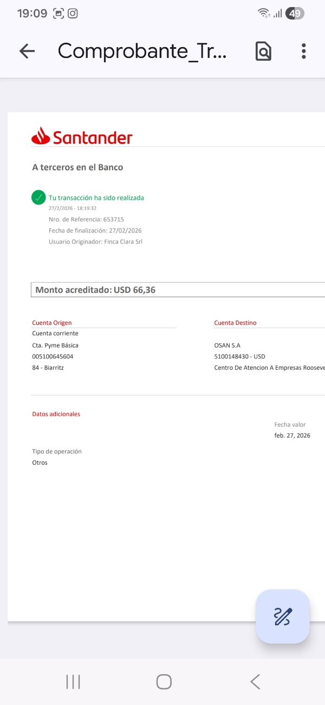Tap the Santander flame logo

point(41,136)
